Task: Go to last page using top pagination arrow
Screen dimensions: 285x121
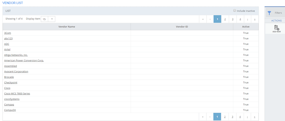Action: pyautogui.click(x=255, y=19)
